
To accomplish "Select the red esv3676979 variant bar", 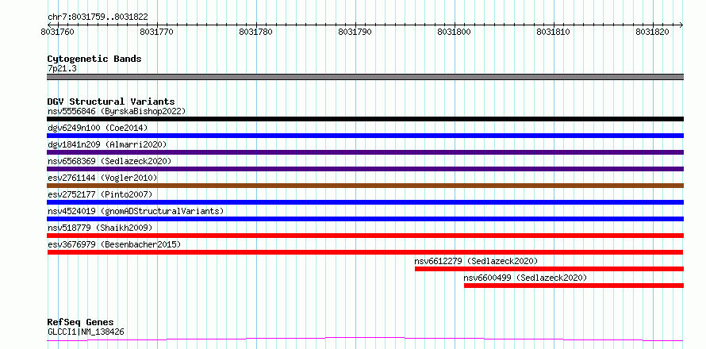I will [365, 252].
